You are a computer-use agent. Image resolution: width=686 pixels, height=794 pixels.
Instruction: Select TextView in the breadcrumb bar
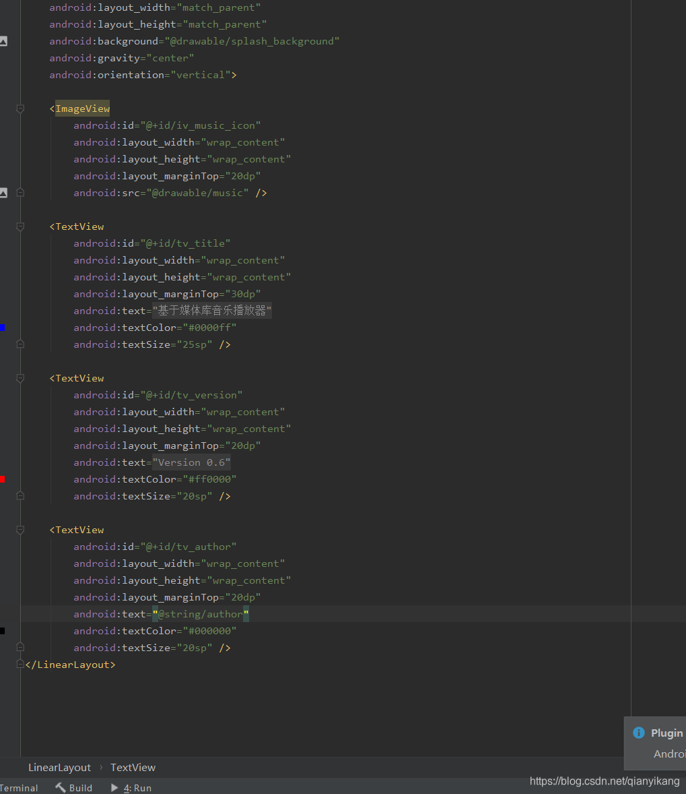click(133, 768)
